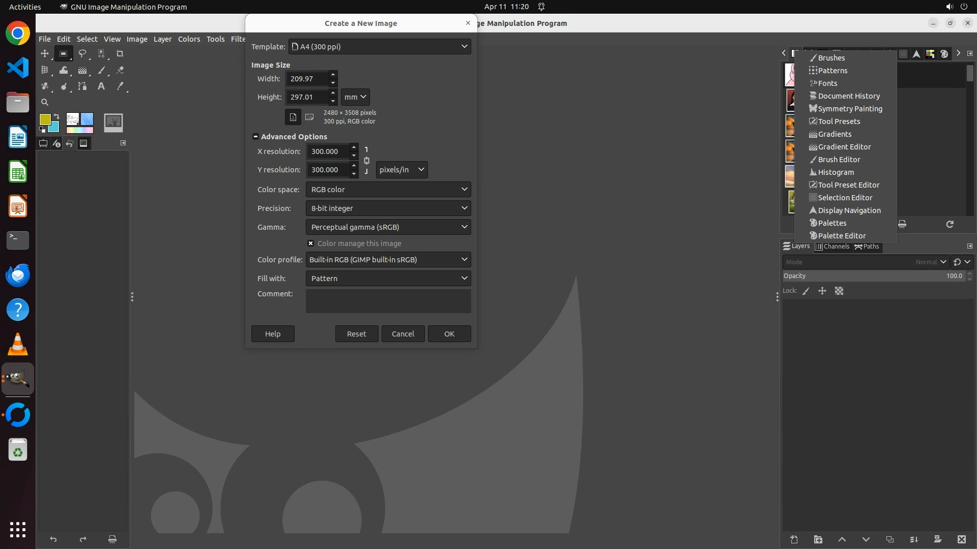
Task: Collapse the Advanced Options expander
Action: (x=255, y=137)
